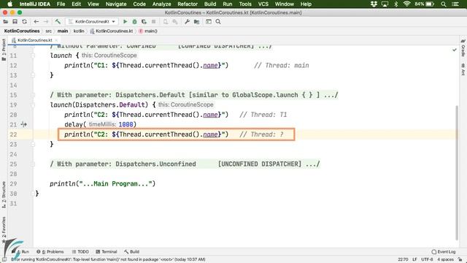Open the Run tool window tab

point(23,251)
